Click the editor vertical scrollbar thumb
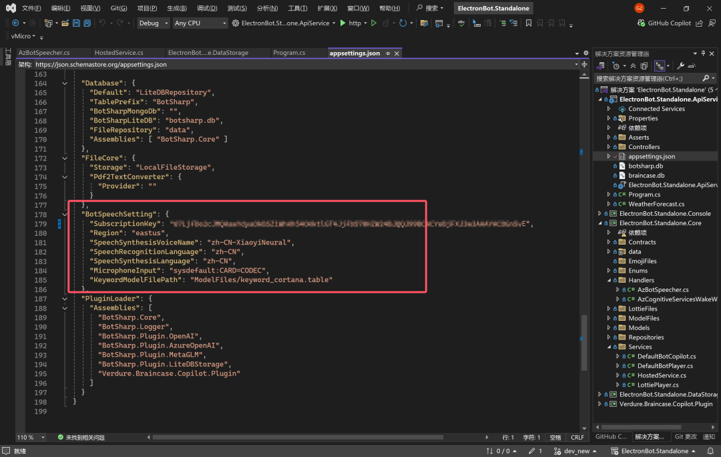The image size is (721, 457). pos(584,342)
